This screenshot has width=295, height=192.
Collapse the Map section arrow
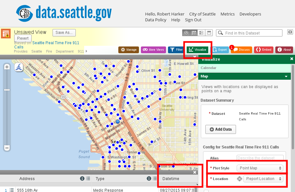tap(286, 76)
